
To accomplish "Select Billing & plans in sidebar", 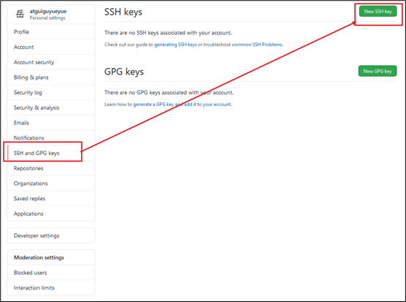I will tap(51, 78).
